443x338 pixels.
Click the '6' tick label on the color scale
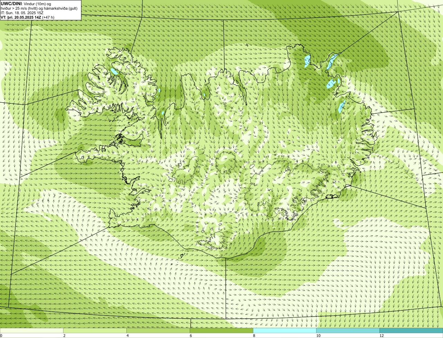191,336
